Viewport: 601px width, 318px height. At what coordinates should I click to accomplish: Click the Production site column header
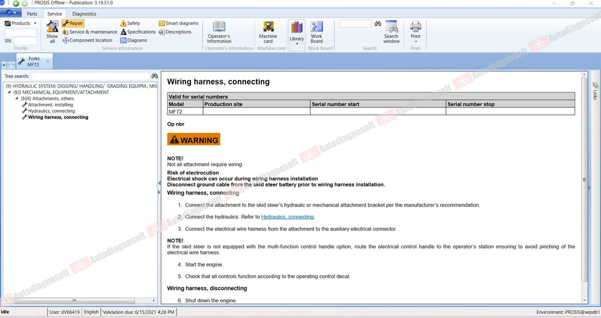[257, 104]
